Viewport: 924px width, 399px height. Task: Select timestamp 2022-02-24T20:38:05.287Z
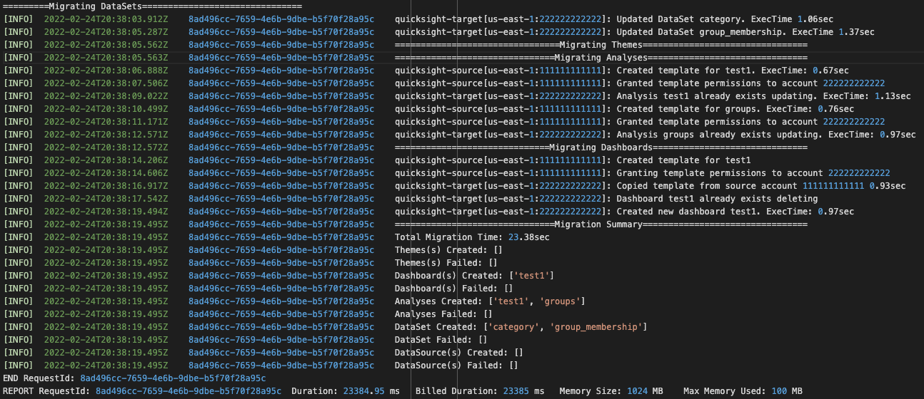pyautogui.click(x=106, y=31)
